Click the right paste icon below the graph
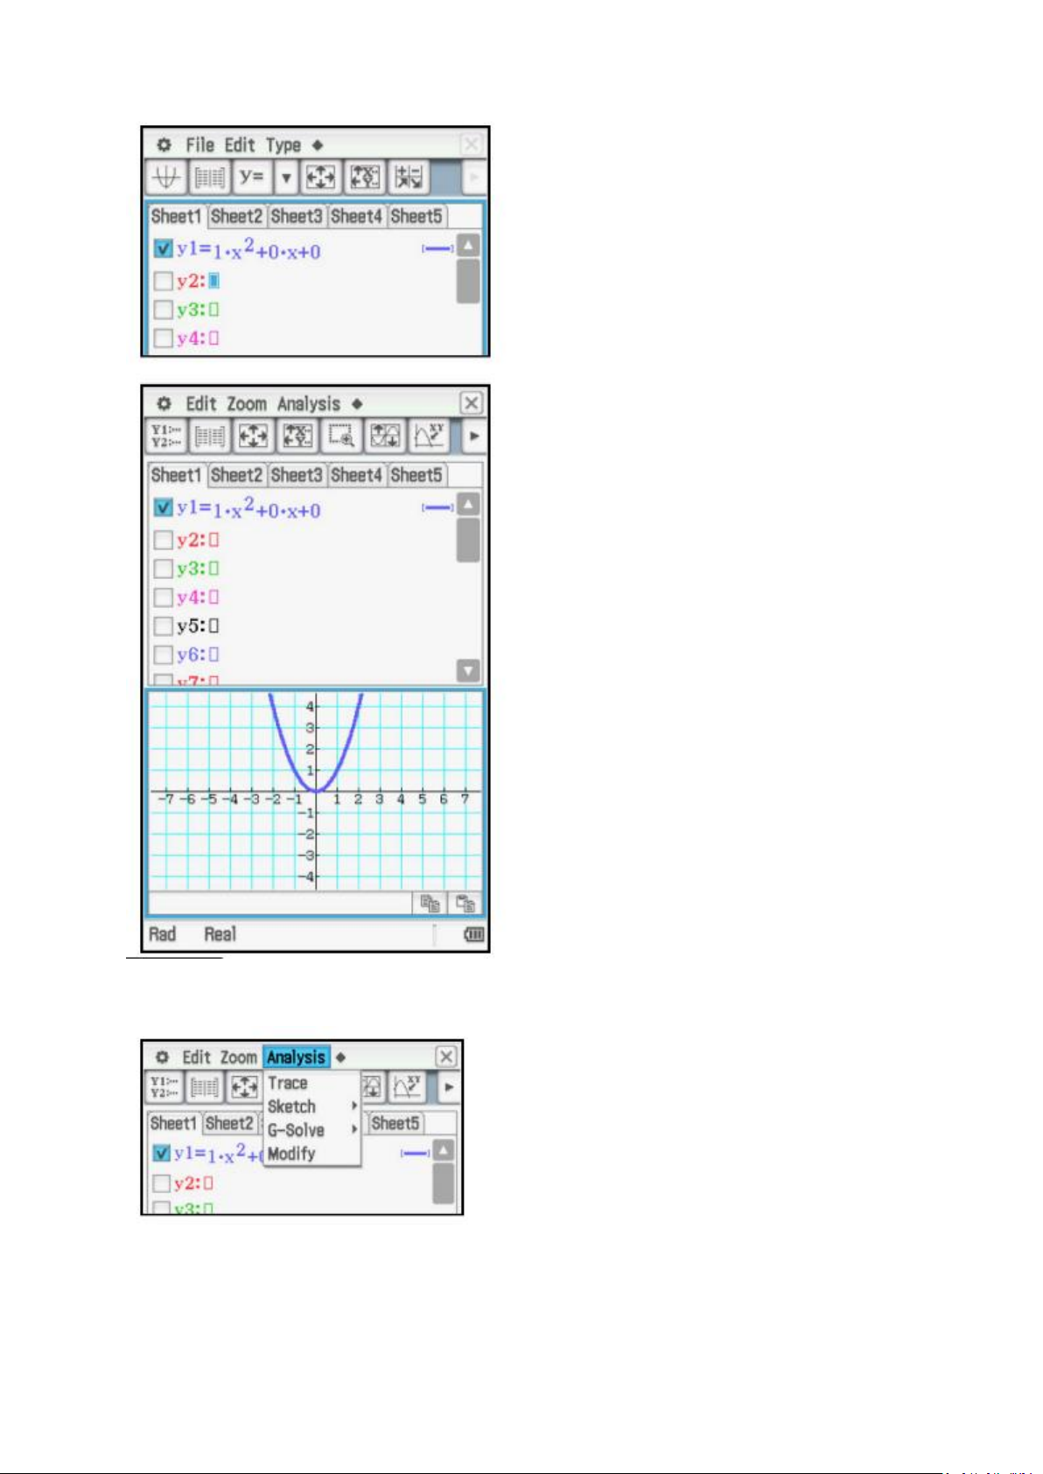The image size is (1043, 1474). pyautogui.click(x=465, y=904)
